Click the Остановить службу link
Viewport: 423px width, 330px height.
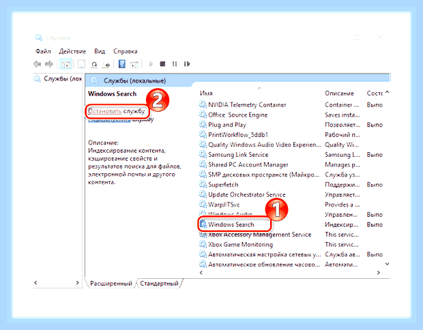coord(116,111)
